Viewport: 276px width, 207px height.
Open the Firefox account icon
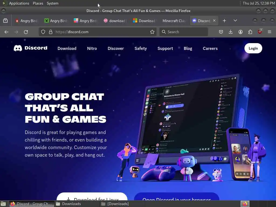click(x=240, y=32)
